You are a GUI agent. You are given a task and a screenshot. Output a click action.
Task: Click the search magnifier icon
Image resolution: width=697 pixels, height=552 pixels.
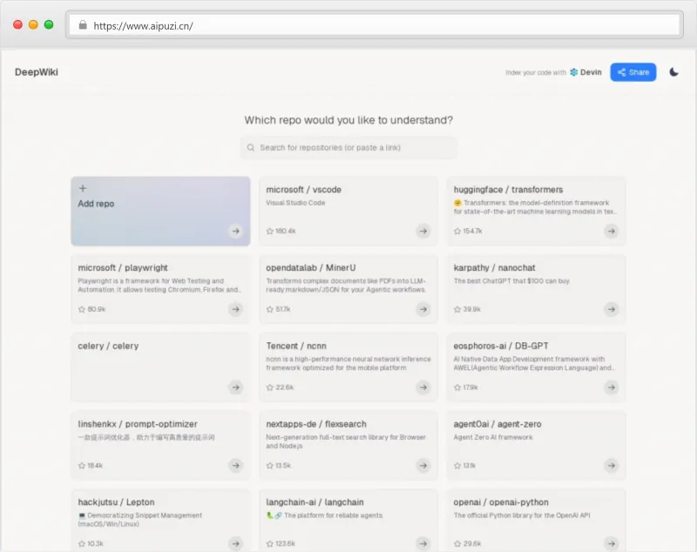[x=251, y=148]
